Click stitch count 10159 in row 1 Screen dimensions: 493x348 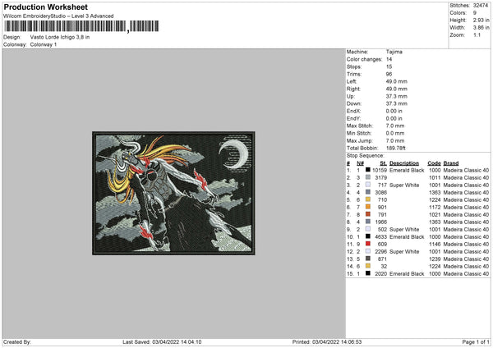(380, 170)
